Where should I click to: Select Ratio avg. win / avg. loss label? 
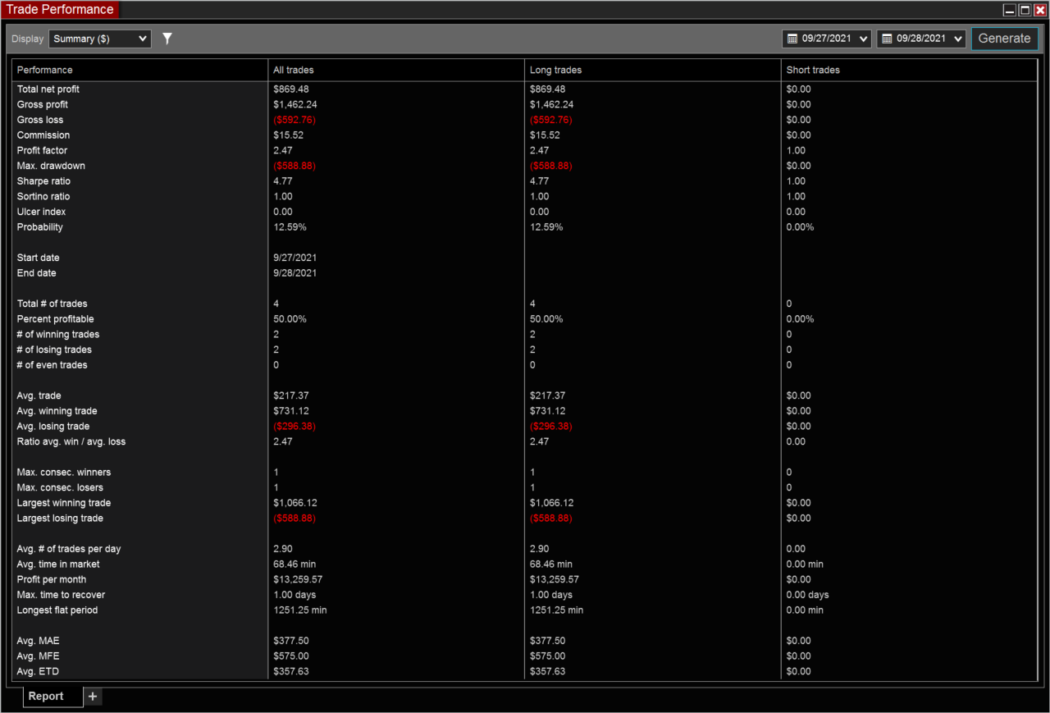click(71, 441)
